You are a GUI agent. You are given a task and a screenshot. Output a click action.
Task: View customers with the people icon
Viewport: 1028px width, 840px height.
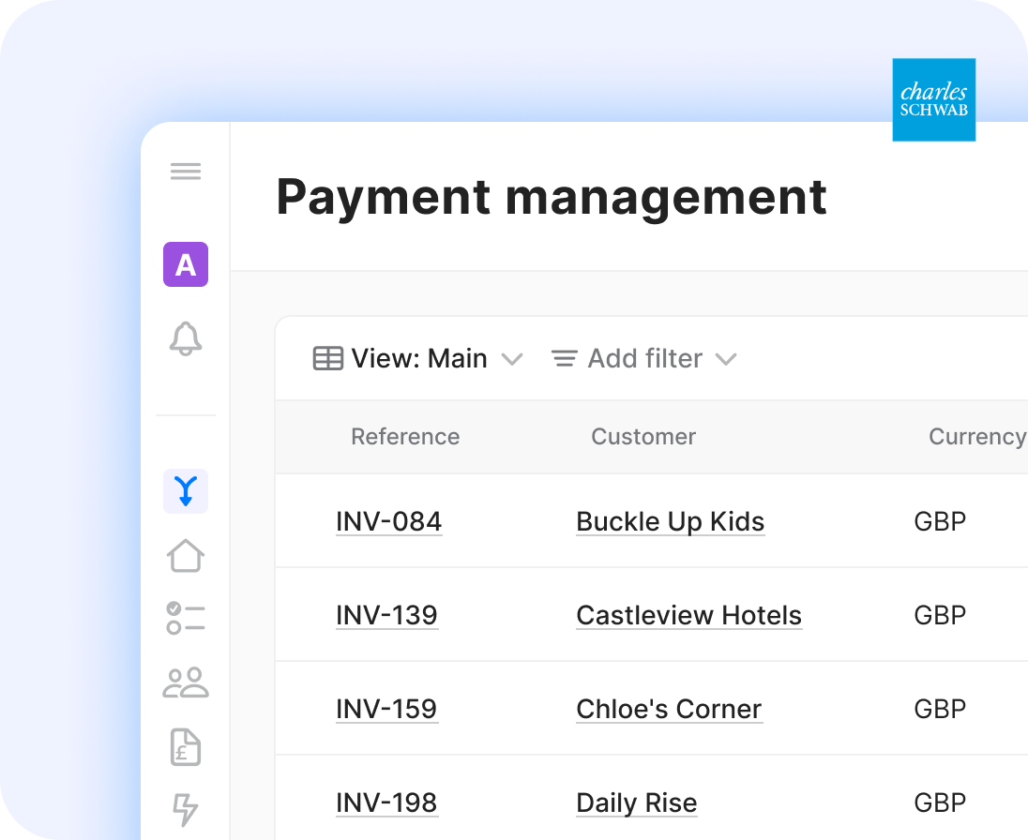(185, 683)
